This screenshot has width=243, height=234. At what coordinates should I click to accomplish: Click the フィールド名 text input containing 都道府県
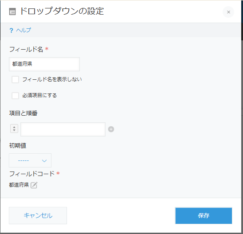(x=44, y=64)
